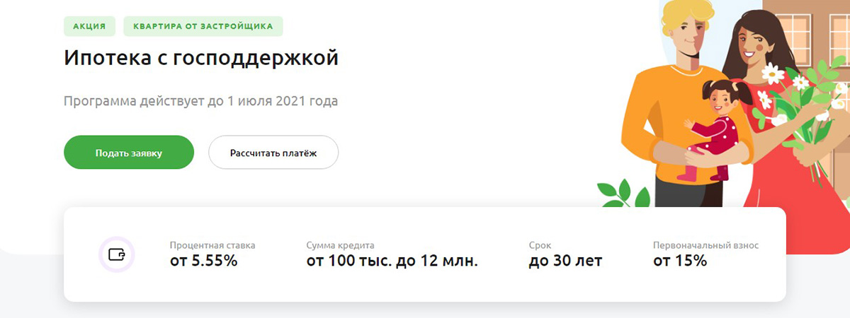The height and width of the screenshot is (318, 850).
Task: Click the Ипотека с господдержкой heading
Action: click(x=201, y=58)
